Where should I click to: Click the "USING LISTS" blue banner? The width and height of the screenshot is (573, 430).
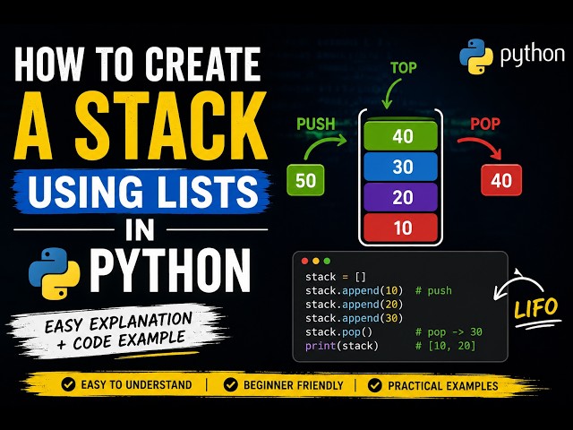pos(141,192)
